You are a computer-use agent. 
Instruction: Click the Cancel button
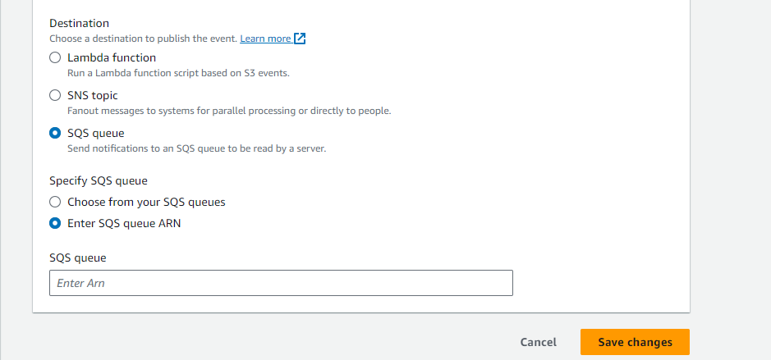(539, 342)
